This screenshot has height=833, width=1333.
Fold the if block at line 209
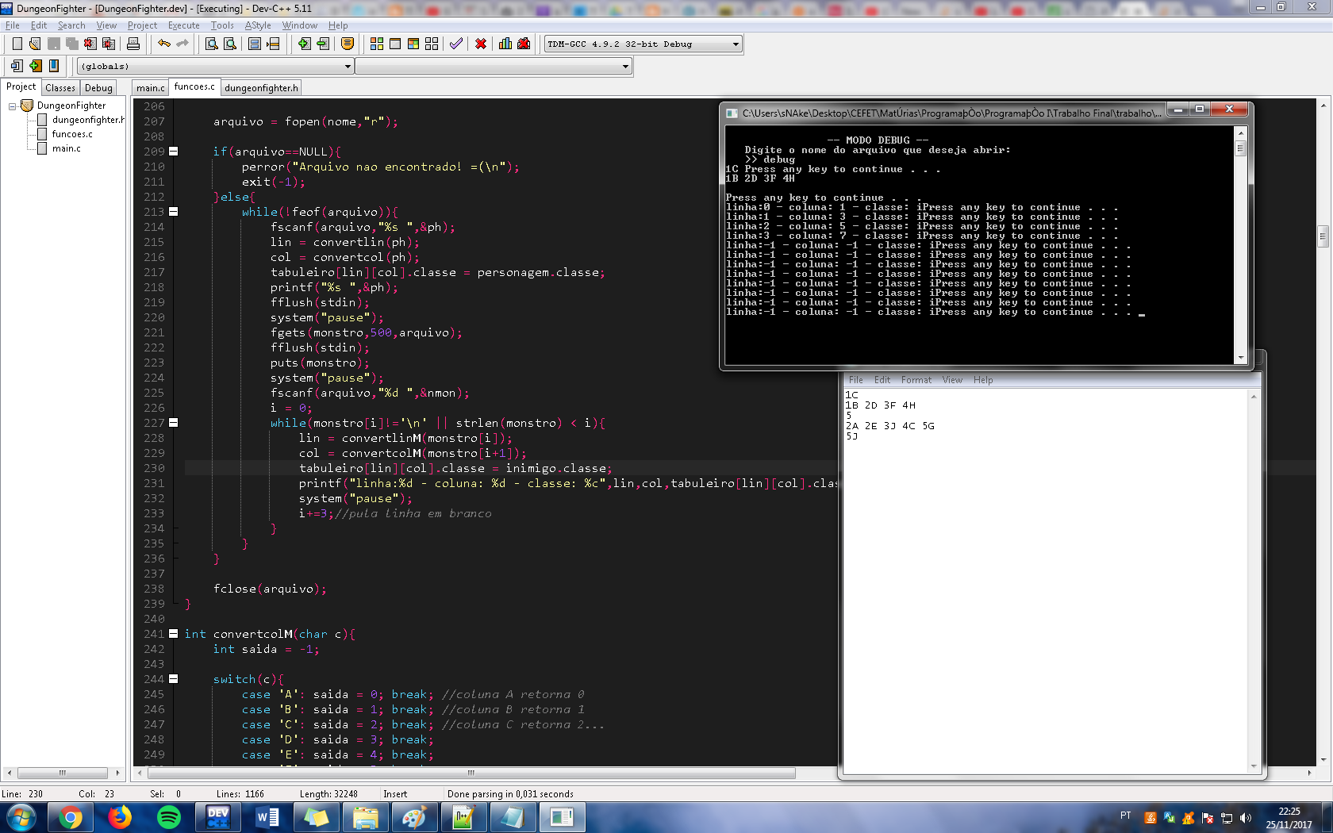pyautogui.click(x=174, y=152)
